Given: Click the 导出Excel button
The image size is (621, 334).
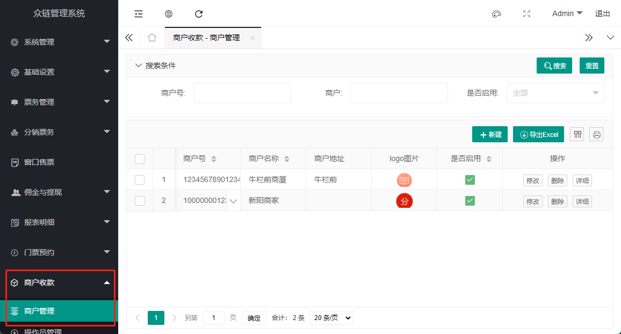Looking at the screenshot, I should point(538,134).
